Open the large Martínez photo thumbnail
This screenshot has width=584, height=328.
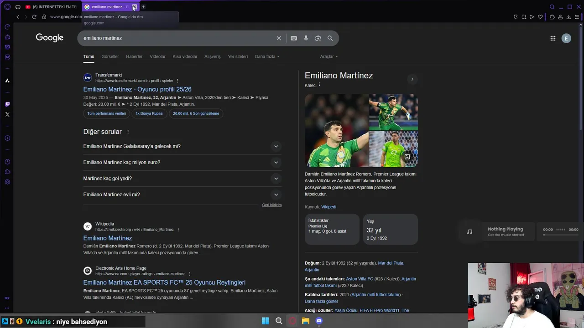click(336, 130)
